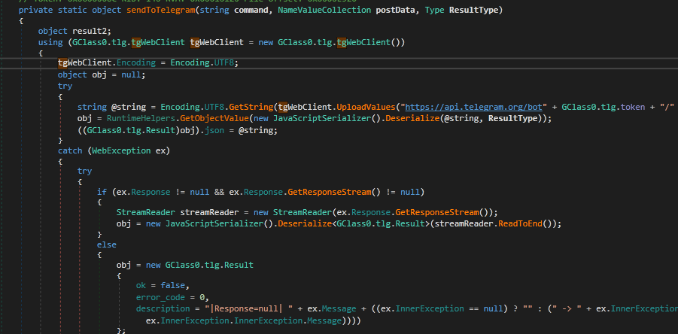Click the using keyword
The width and height of the screenshot is (678, 334).
point(50,42)
